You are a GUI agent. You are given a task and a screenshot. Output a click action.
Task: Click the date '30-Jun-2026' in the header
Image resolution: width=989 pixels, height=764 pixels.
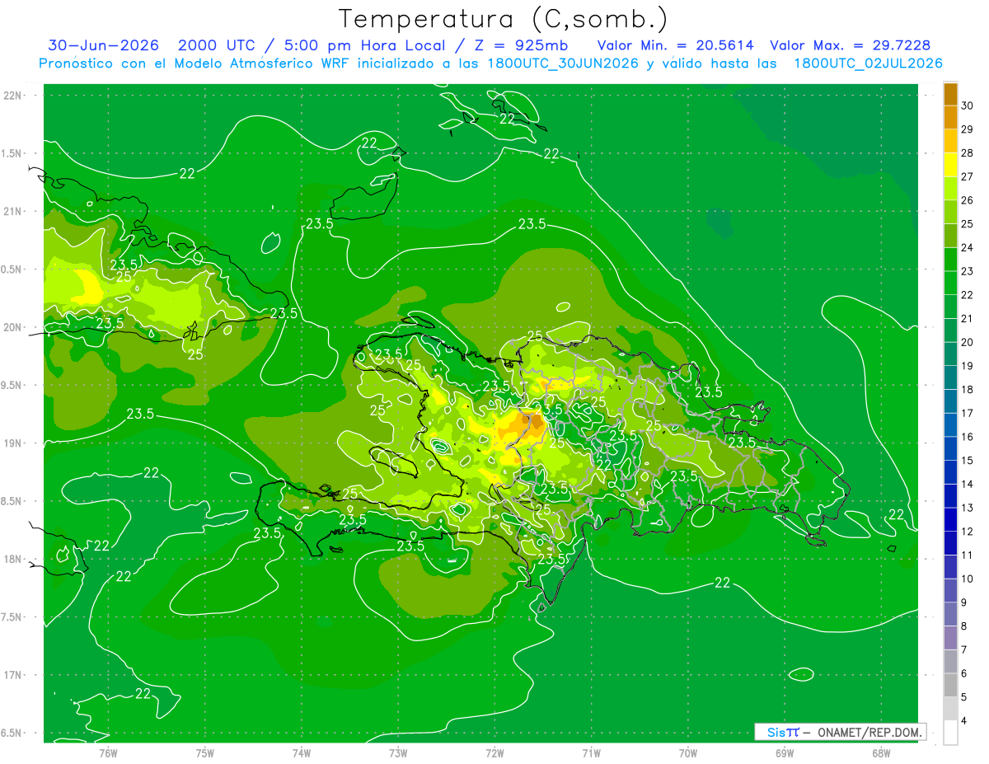tap(101, 45)
